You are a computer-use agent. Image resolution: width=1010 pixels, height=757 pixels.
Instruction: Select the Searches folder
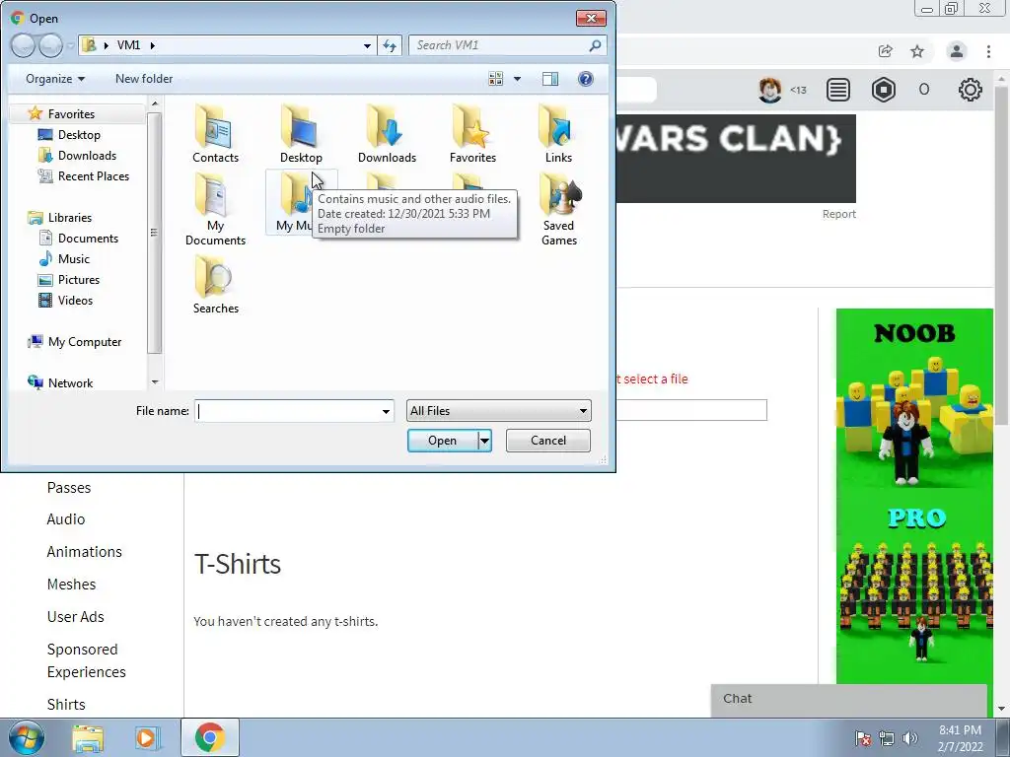(215, 284)
